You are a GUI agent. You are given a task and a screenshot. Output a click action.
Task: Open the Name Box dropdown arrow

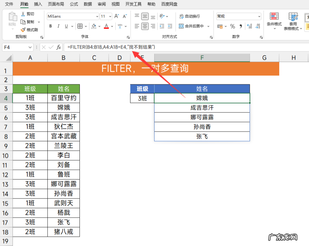[x=30, y=47]
